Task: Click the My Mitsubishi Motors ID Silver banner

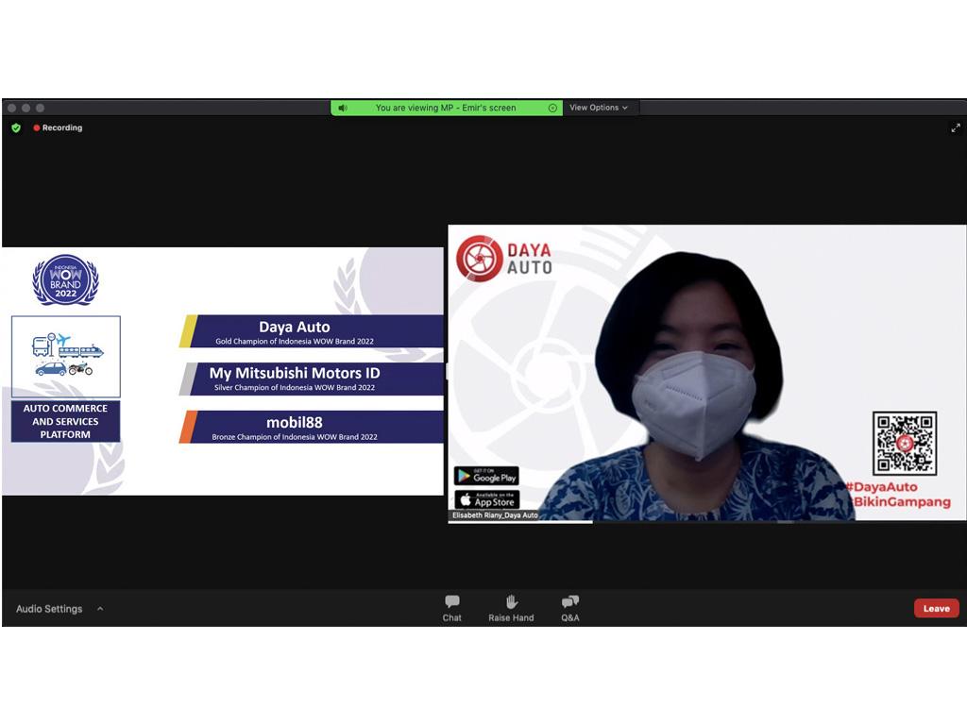Action: click(x=312, y=379)
